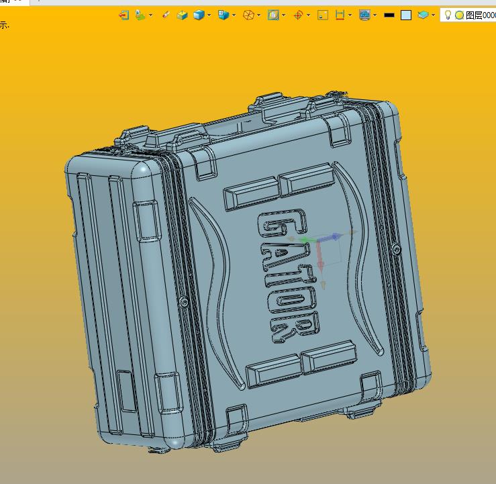Click the framed zoom window icon
Screen dimensions: 496x484
click(273, 15)
